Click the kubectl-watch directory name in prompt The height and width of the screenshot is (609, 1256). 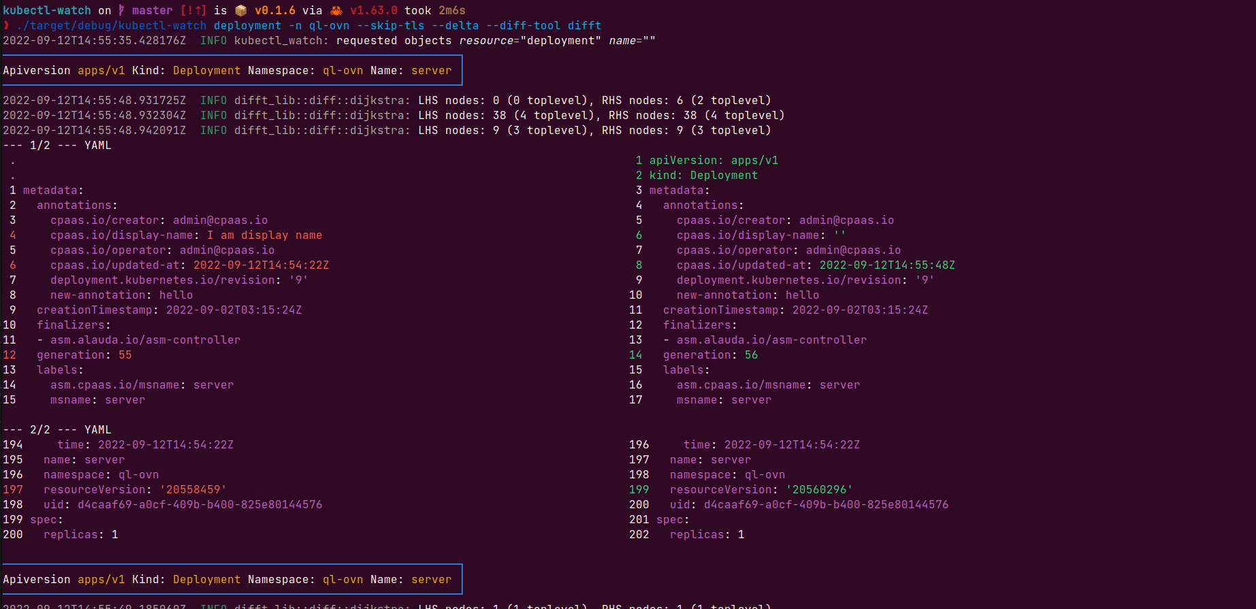[47, 10]
